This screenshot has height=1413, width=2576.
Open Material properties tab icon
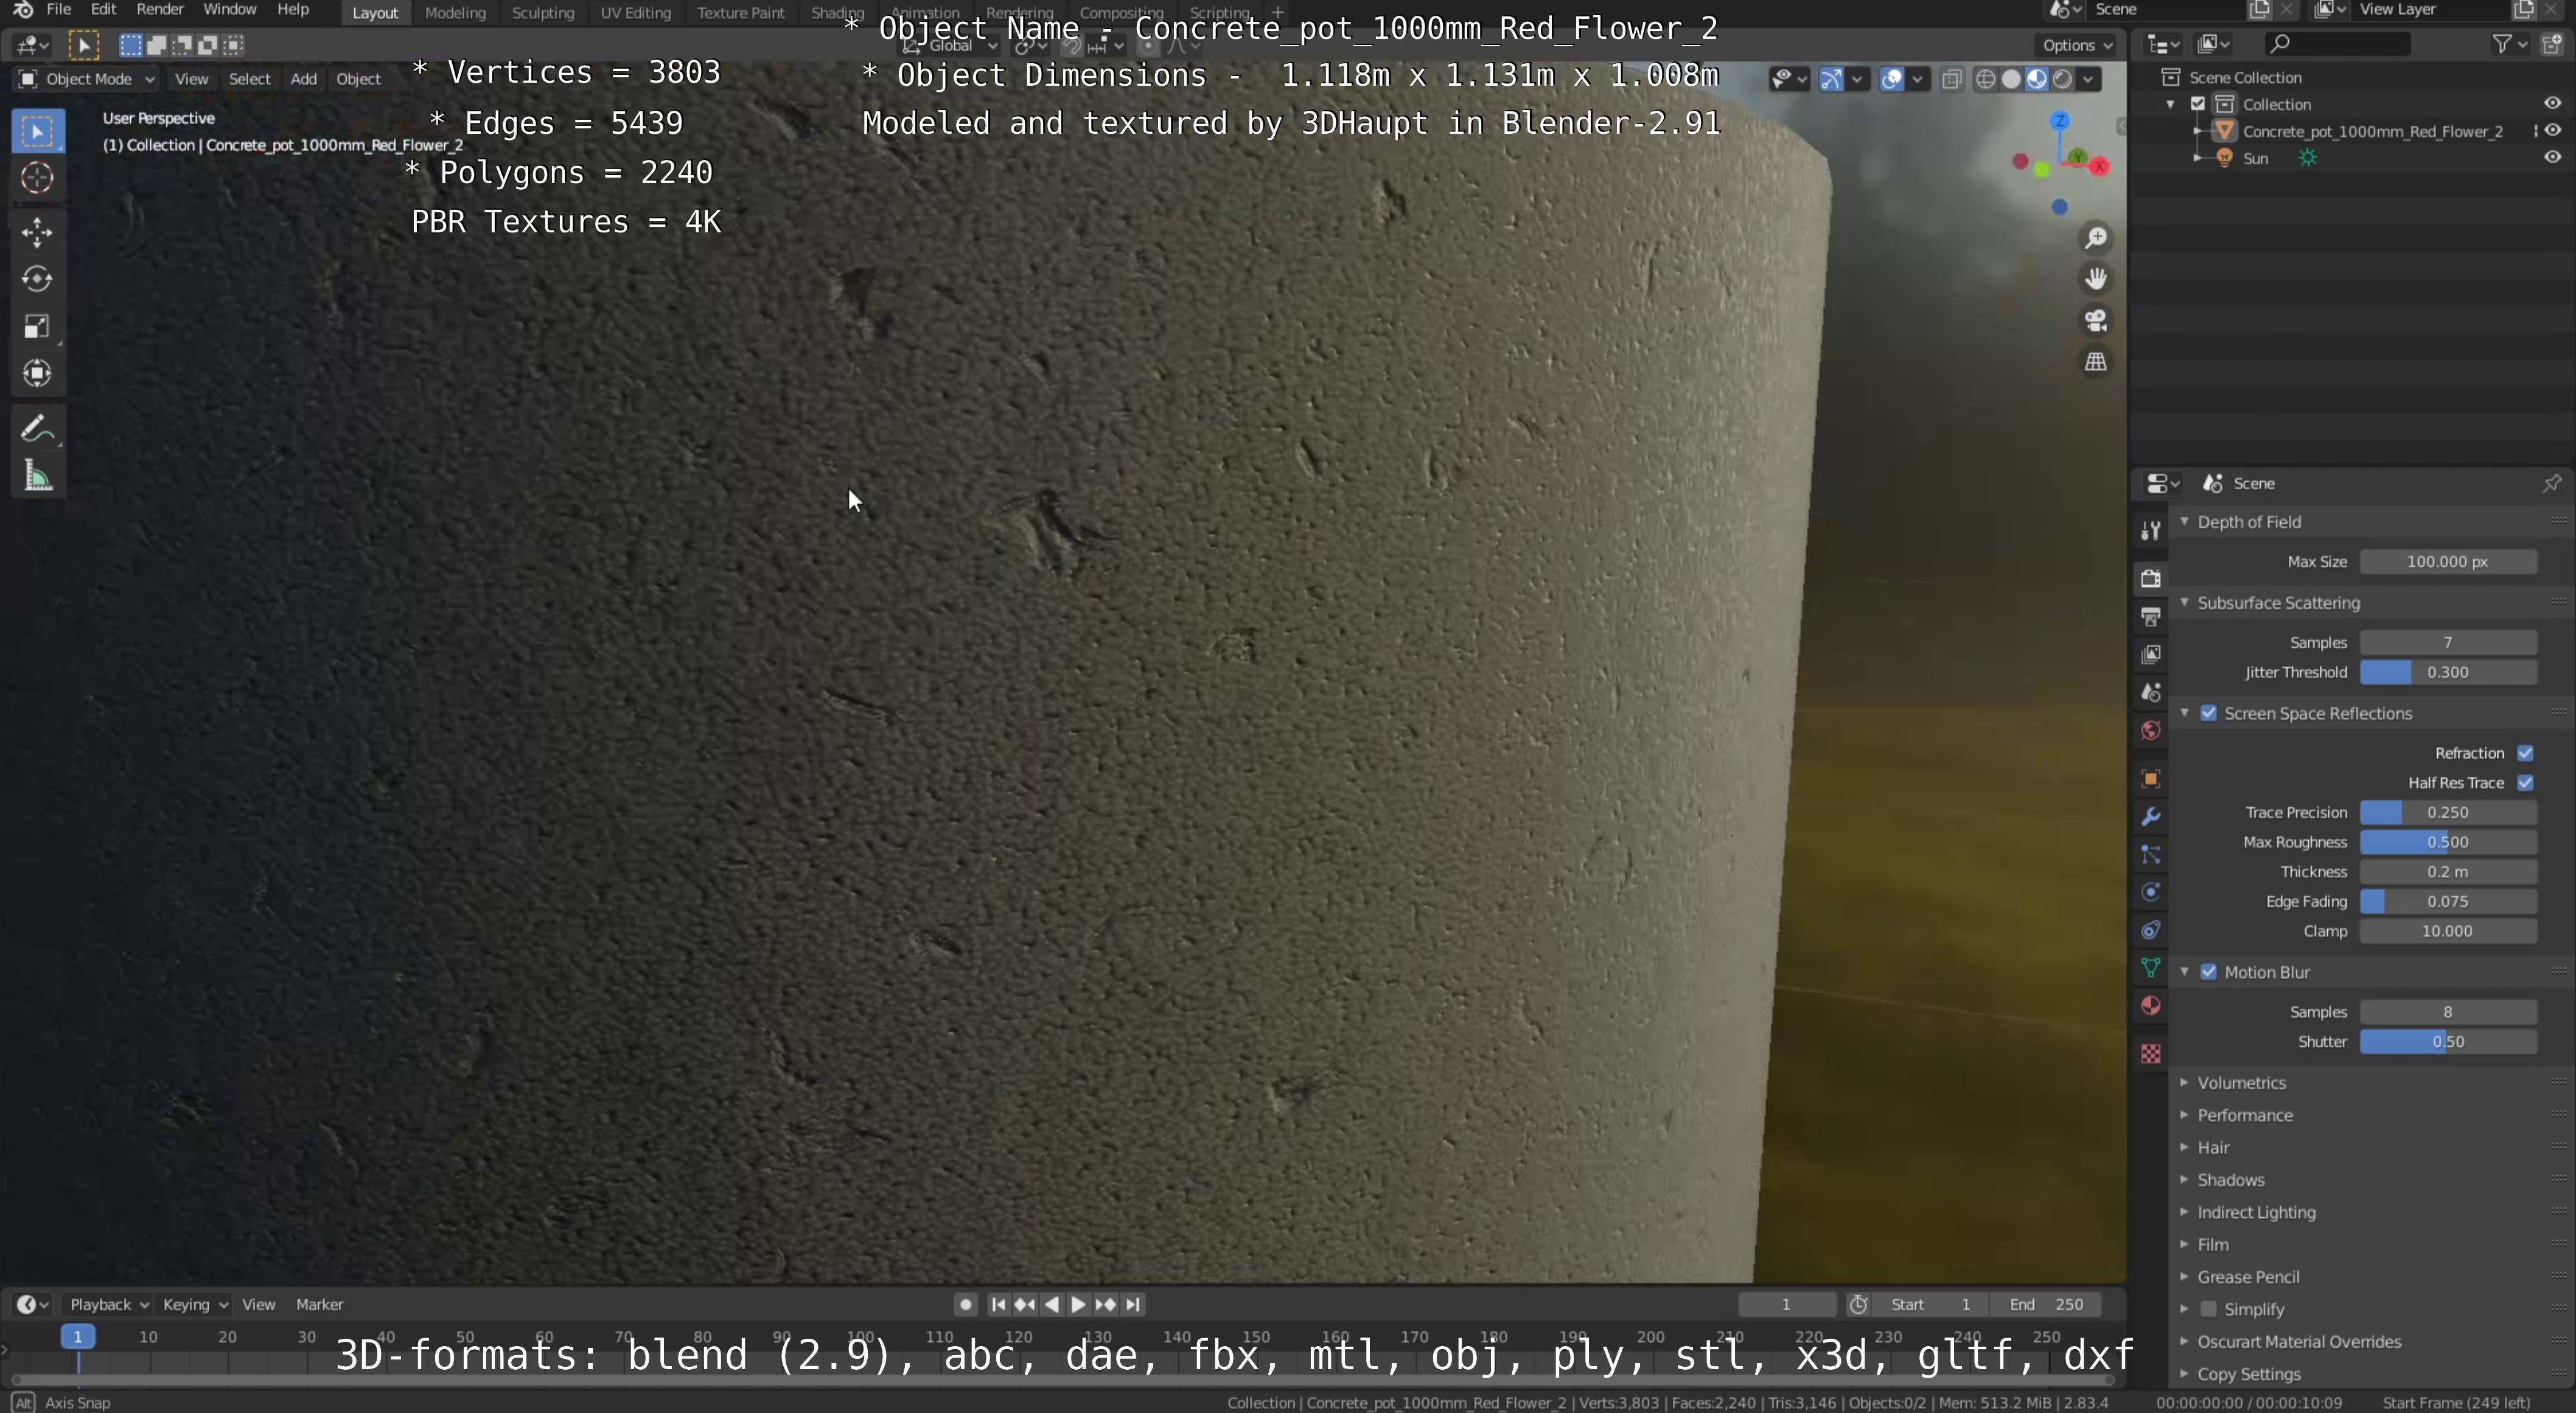(x=2151, y=1005)
